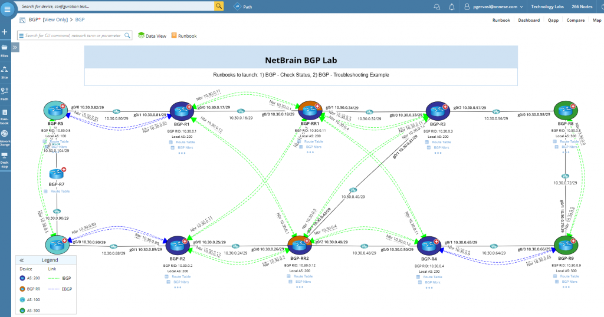This screenshot has height=317, width=604.
Task: Collapse the Legend panel
Action: [x=22, y=260]
